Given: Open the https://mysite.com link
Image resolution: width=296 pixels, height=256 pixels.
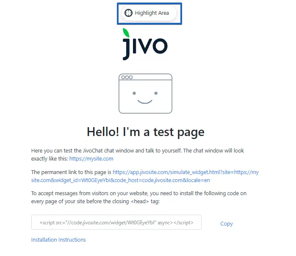Looking at the screenshot, I should pyautogui.click(x=91, y=159).
